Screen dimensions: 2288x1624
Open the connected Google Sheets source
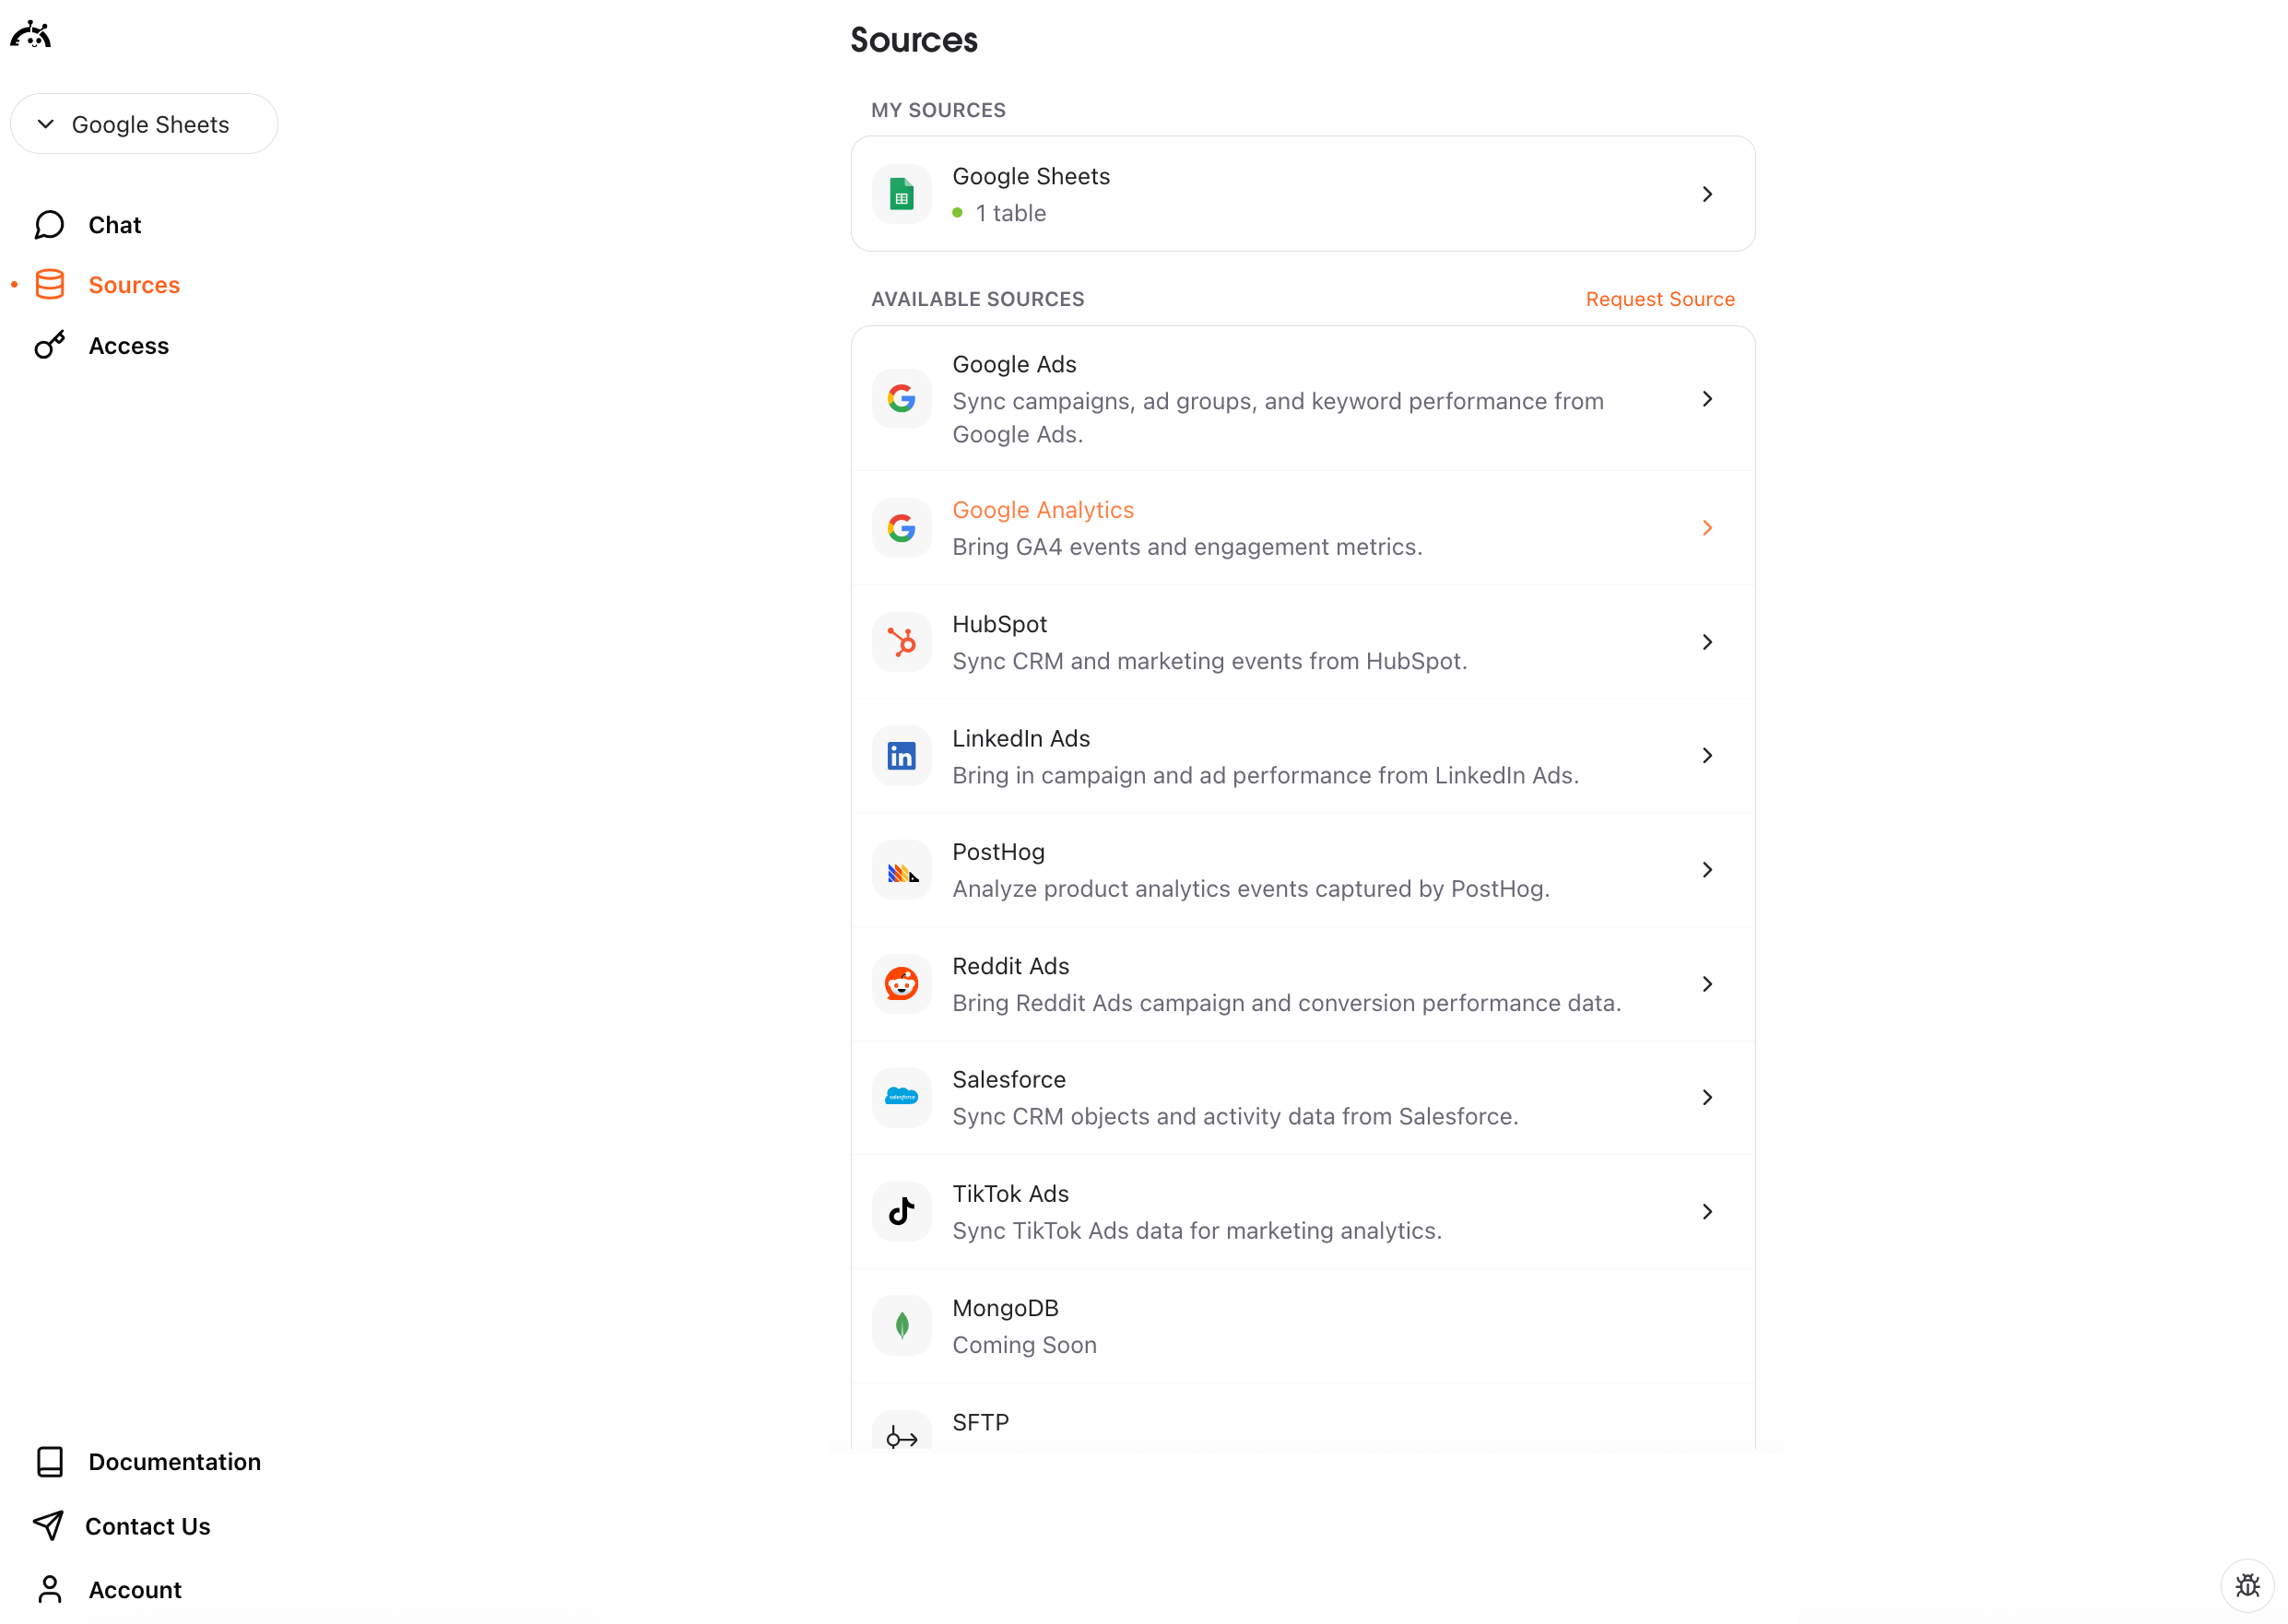pyautogui.click(x=1300, y=194)
